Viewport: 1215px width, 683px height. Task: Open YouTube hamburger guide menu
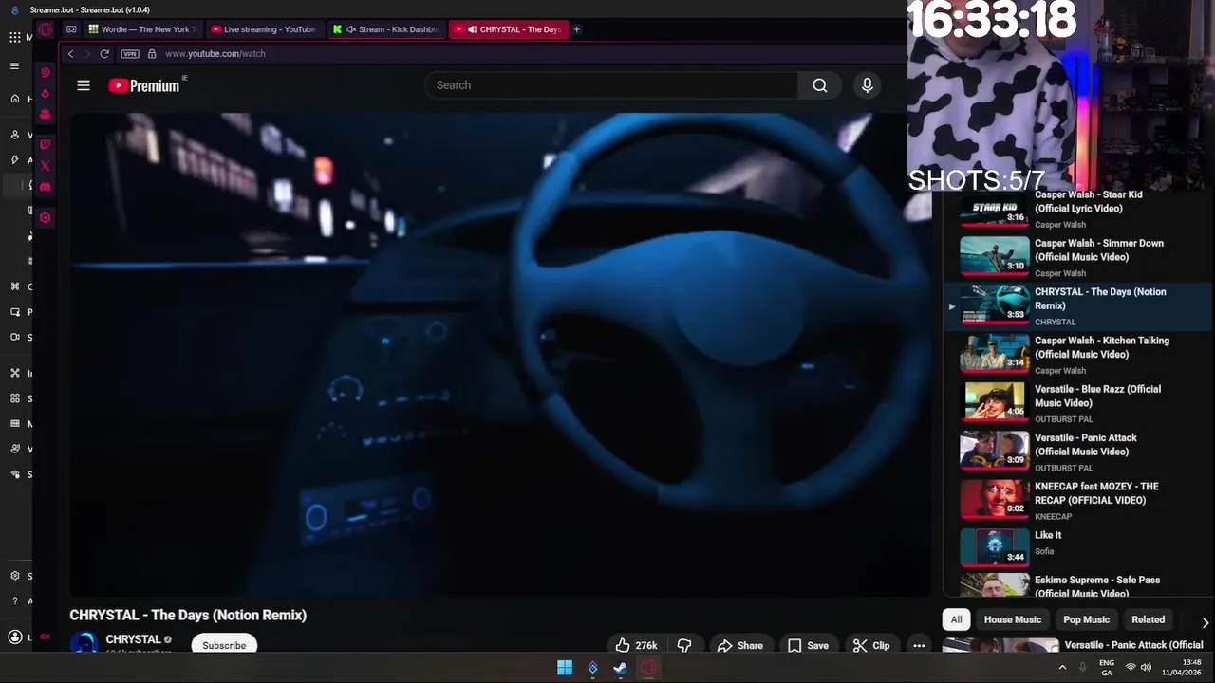coord(84,85)
